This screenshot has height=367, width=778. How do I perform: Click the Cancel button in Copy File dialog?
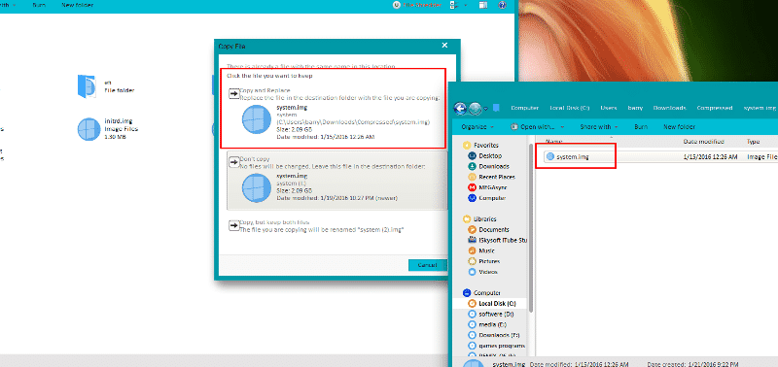(427, 265)
